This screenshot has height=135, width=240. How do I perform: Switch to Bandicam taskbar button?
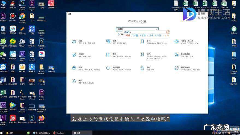(x=58, y=133)
